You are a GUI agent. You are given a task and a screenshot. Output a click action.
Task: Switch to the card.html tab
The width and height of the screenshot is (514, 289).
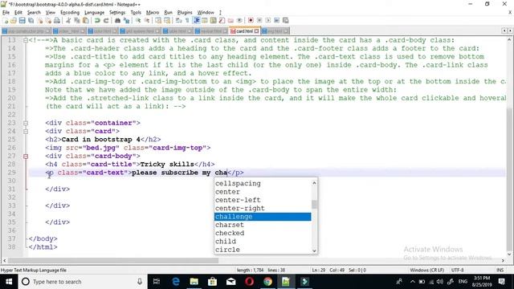pyautogui.click(x=244, y=31)
